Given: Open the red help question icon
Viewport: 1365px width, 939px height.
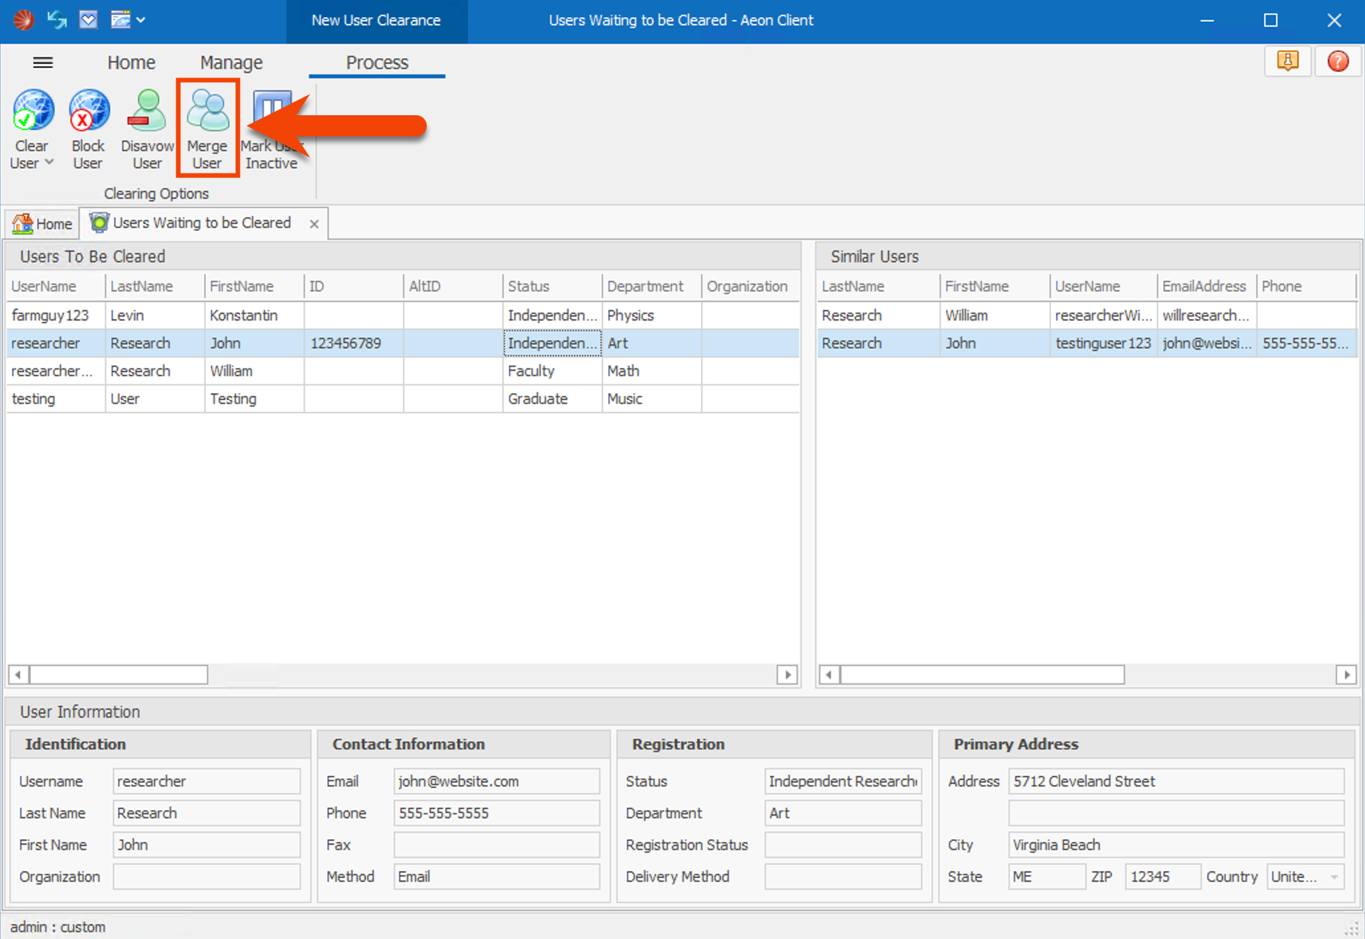Looking at the screenshot, I should 1337,62.
